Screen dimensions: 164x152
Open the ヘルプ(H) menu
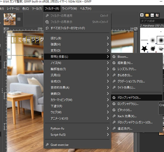[86, 9]
